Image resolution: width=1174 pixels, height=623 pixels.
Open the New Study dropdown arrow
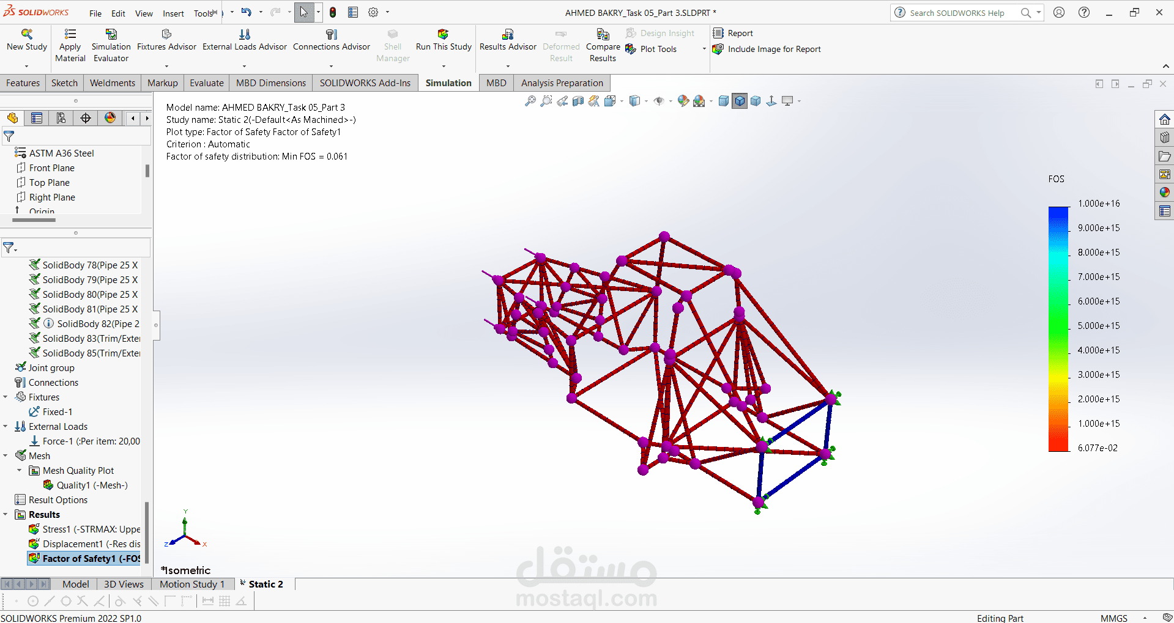(26, 66)
